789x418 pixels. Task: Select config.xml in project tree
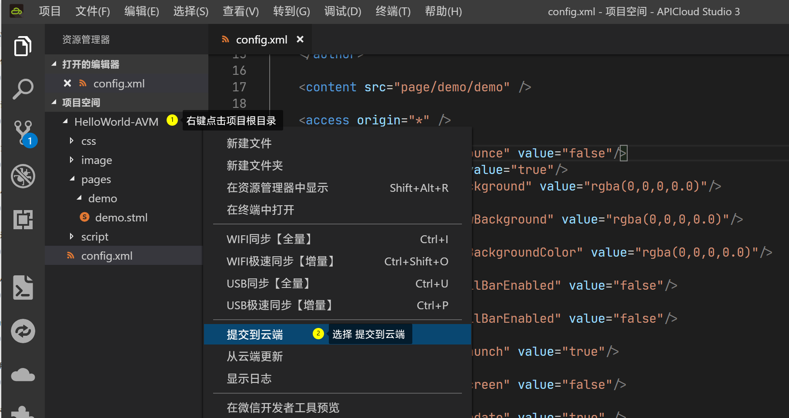124,256
